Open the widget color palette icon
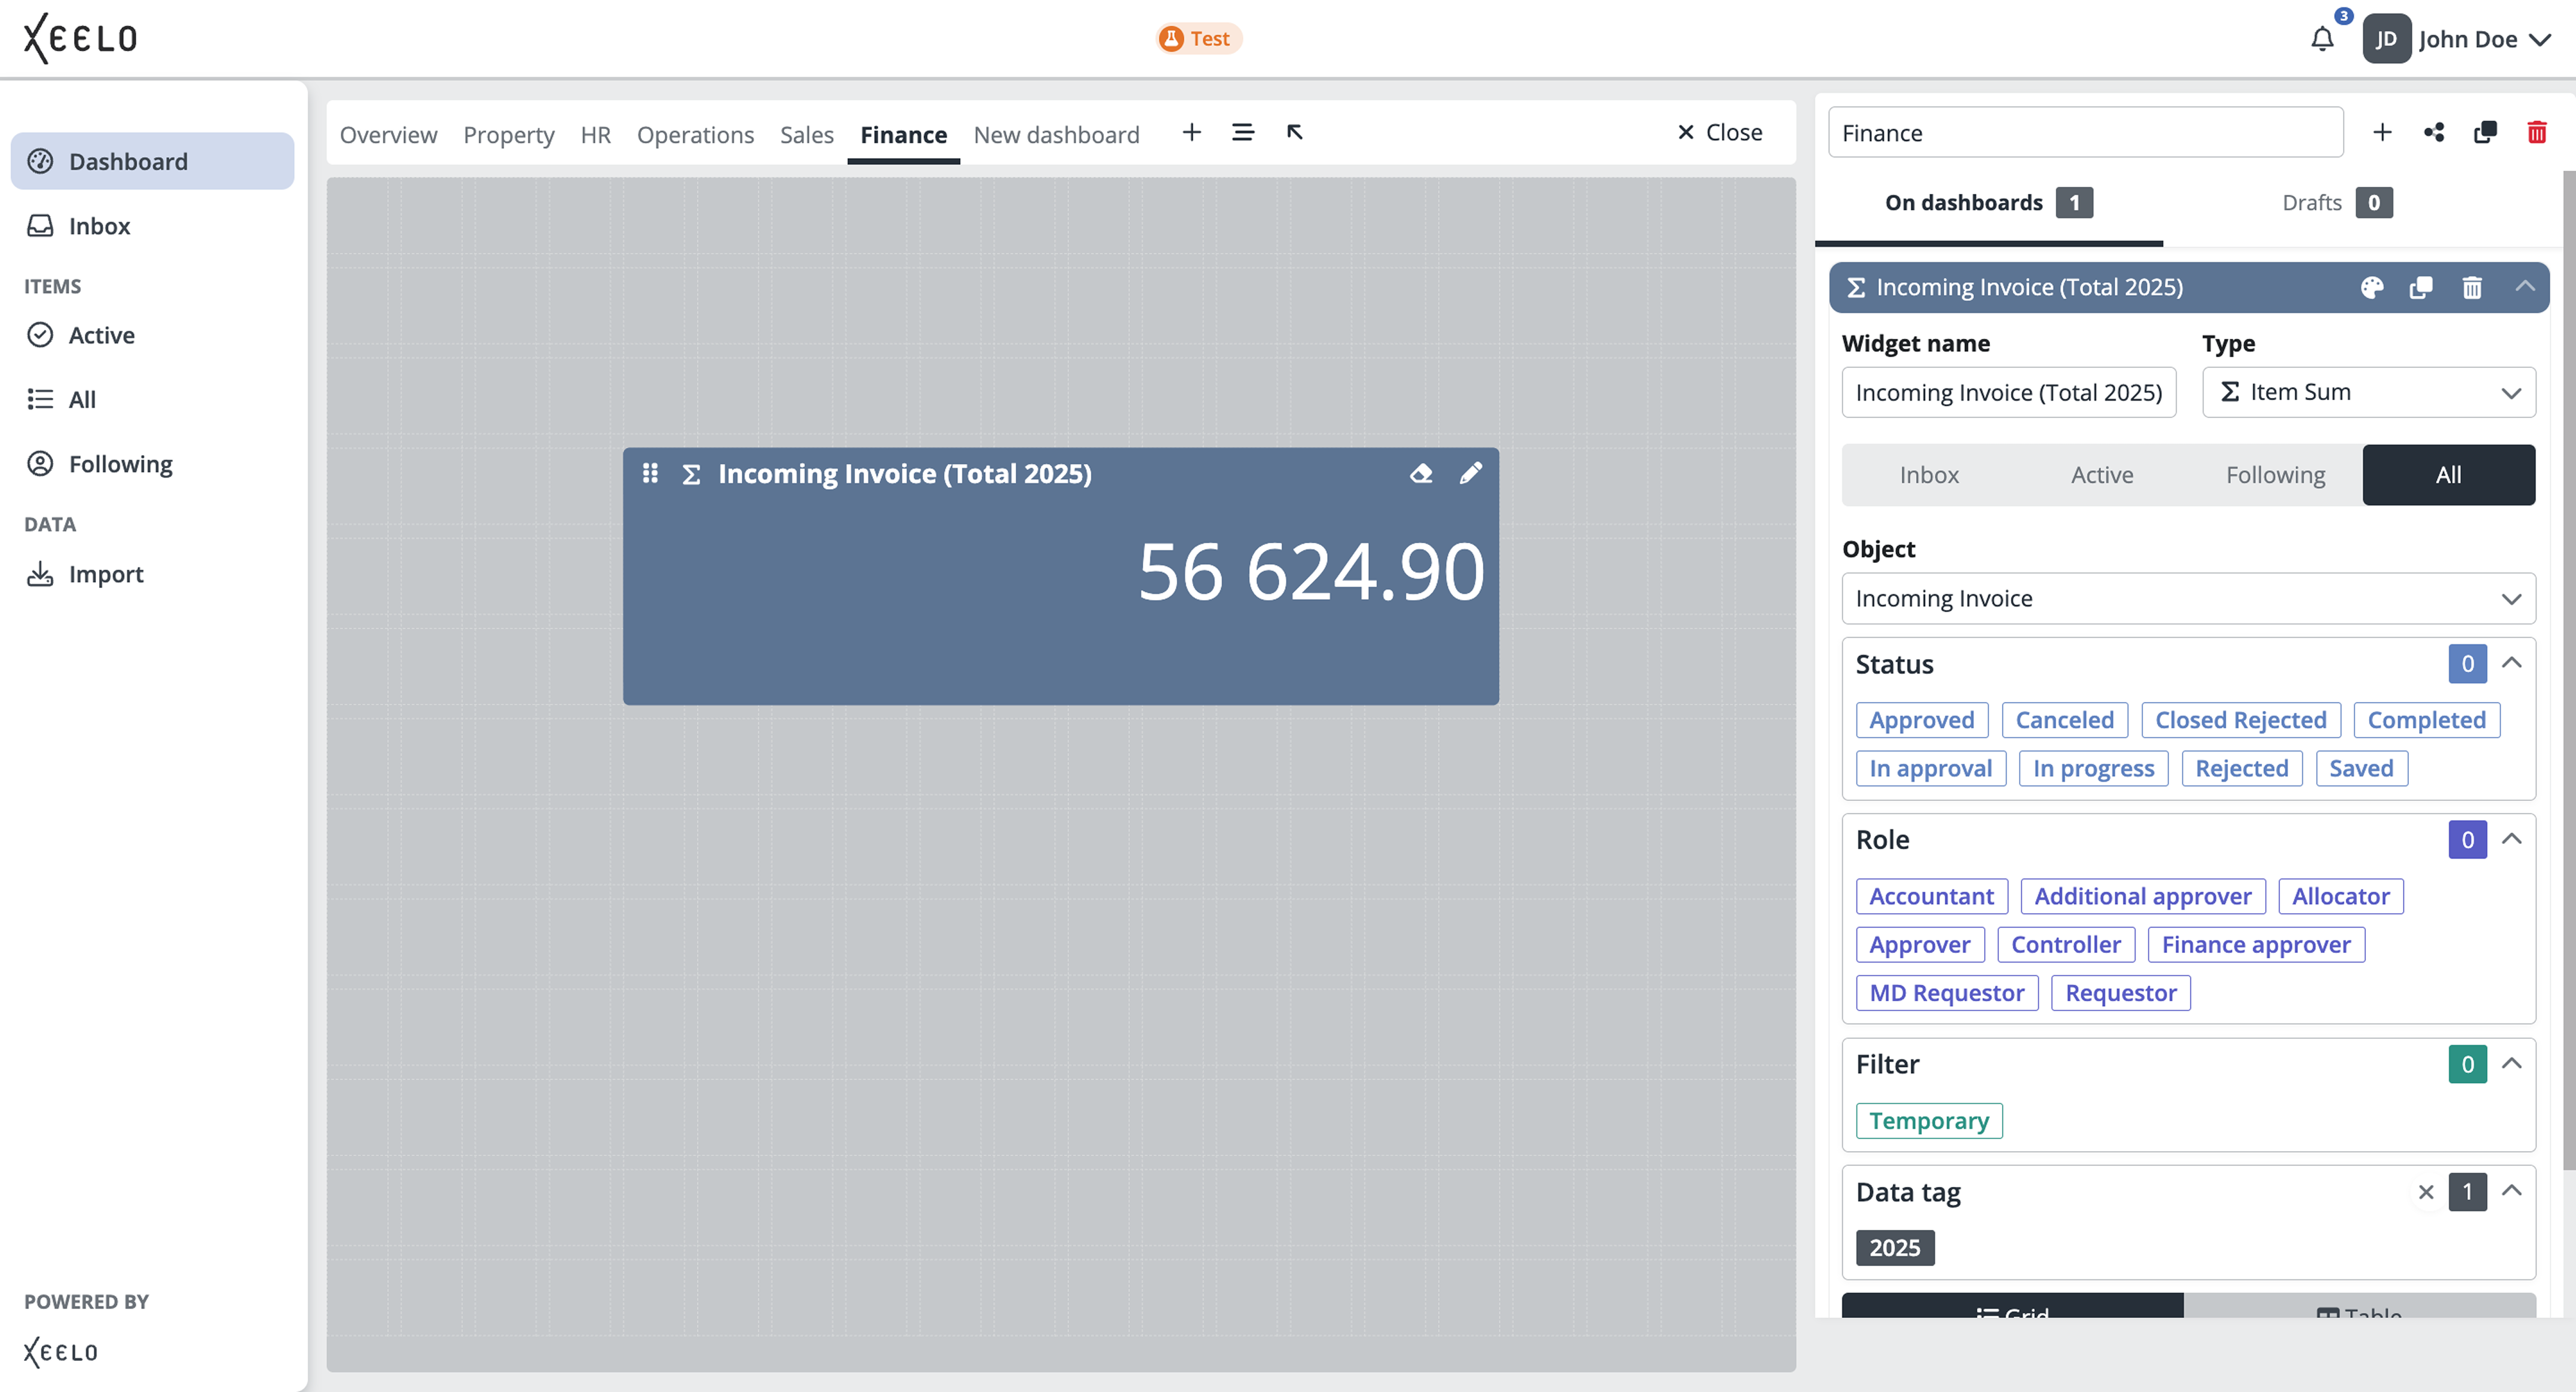This screenshot has width=2576, height=1392. point(2371,288)
